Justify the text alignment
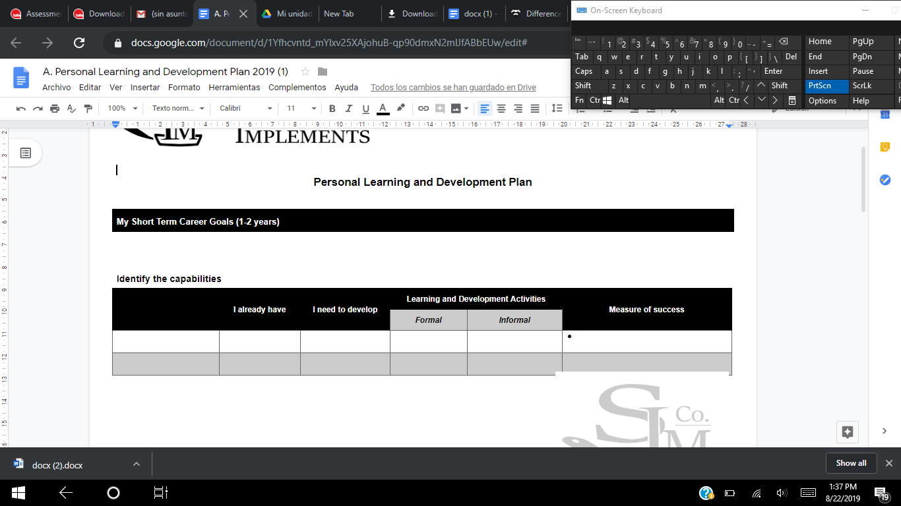The height and width of the screenshot is (506, 901). pos(535,109)
